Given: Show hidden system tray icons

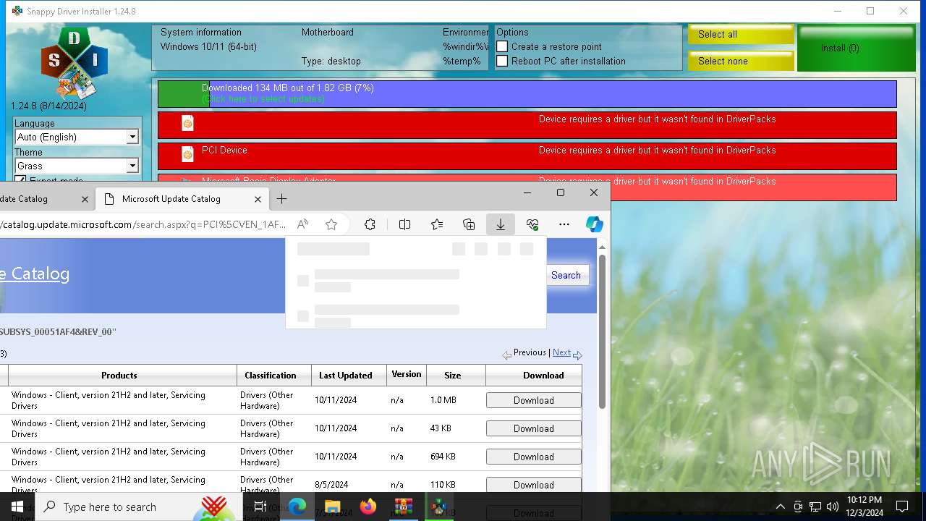Looking at the screenshot, I should [x=780, y=507].
